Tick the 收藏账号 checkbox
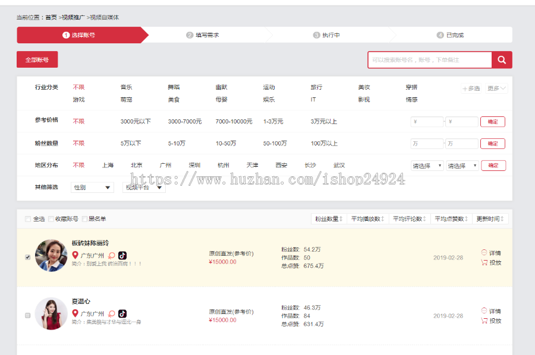 (x=51, y=219)
